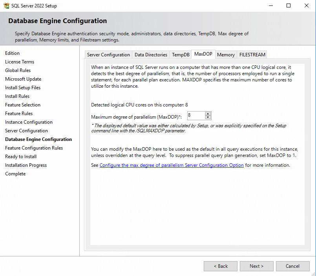Select Ready to Install step
This screenshot has height=276, width=316.
tap(21, 157)
